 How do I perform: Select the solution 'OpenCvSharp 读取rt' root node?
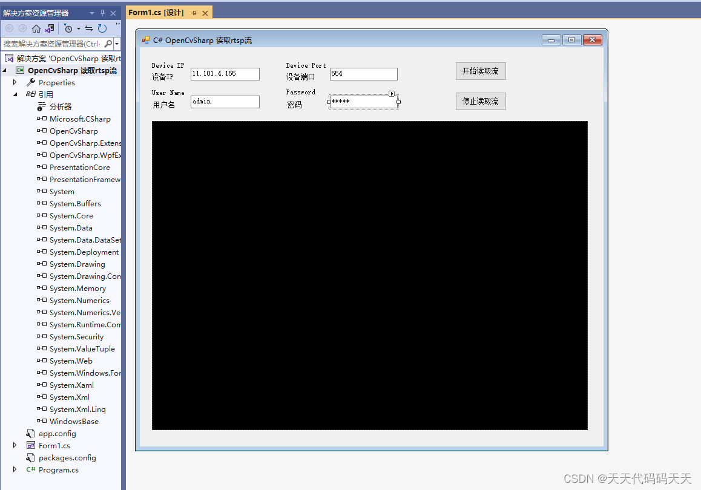(x=68, y=59)
